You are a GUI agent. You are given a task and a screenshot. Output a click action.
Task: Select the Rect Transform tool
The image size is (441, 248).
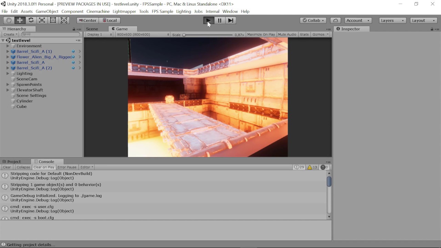[53, 20]
